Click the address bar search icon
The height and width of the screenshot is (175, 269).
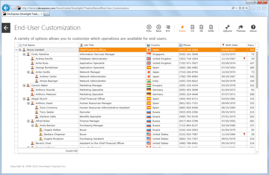pyautogui.click(x=233, y=8)
